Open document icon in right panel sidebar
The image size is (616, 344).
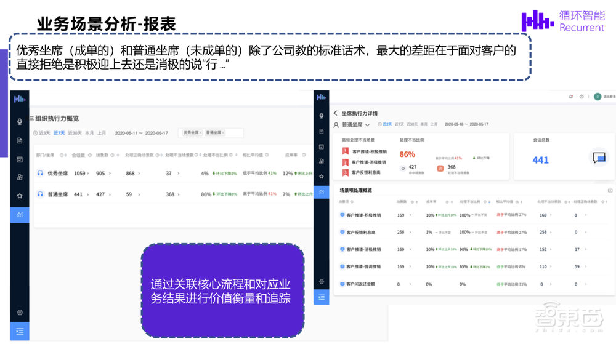pos(322,131)
